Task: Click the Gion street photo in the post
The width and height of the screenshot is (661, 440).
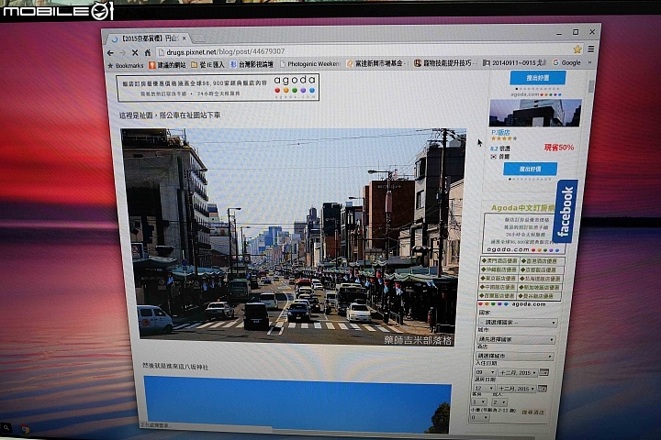Action: tap(295, 236)
